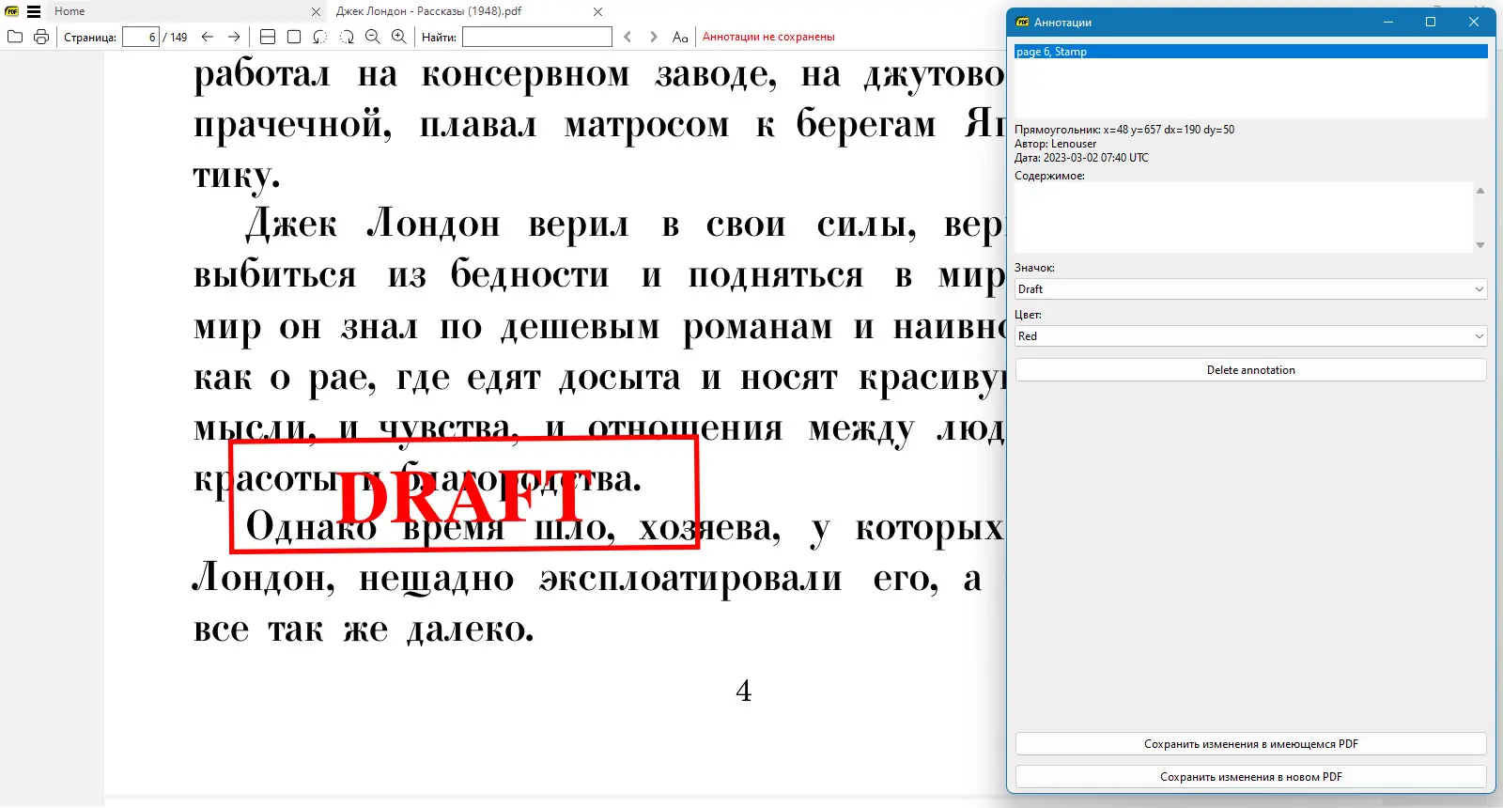Close the Аннотации window
The height and width of the screenshot is (808, 1503).
(1474, 22)
